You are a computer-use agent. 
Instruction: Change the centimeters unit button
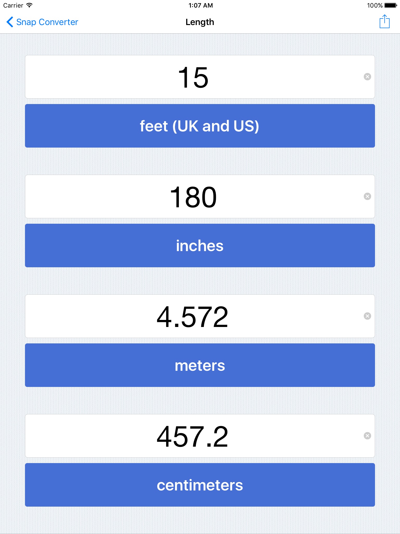(200, 485)
